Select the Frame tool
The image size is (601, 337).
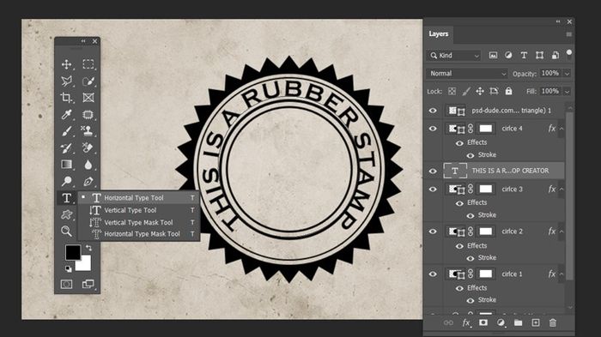coord(88,97)
